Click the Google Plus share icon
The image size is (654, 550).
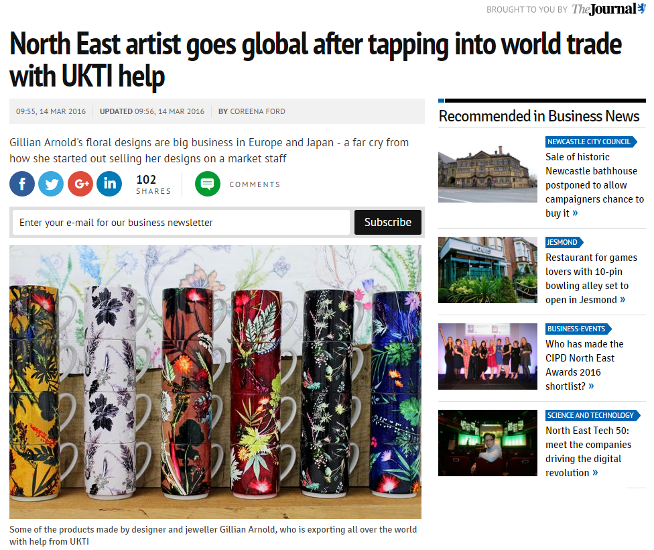click(x=80, y=184)
